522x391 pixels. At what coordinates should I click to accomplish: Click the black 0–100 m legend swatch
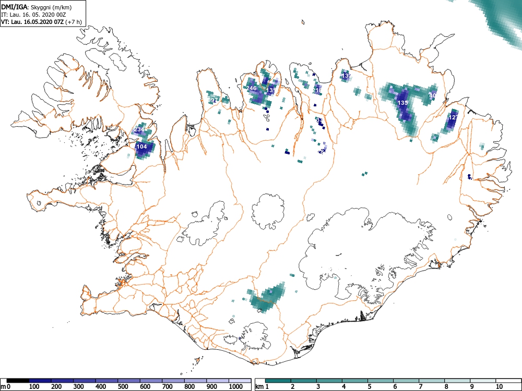tap(18, 381)
